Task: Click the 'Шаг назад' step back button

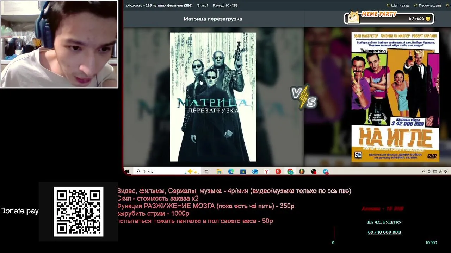Action: 398,5
